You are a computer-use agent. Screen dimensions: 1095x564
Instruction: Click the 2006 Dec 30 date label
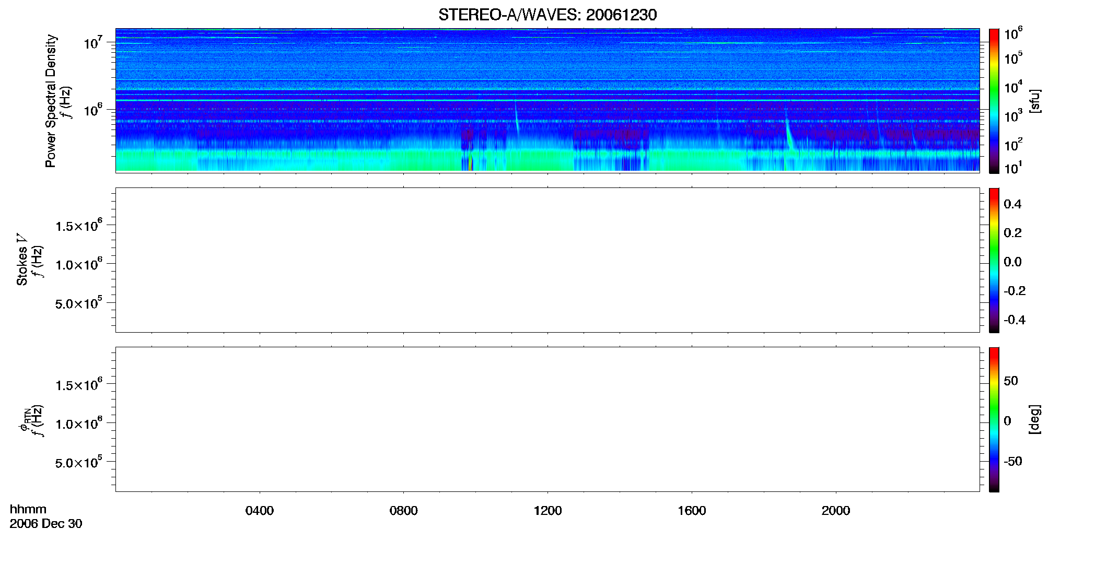pos(46,524)
